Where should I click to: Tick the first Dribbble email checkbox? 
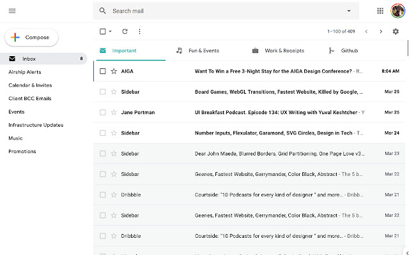(102, 194)
